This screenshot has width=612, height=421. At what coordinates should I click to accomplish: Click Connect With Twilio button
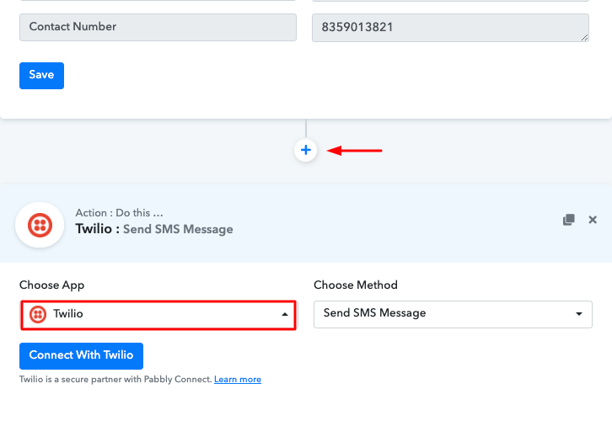click(x=81, y=356)
